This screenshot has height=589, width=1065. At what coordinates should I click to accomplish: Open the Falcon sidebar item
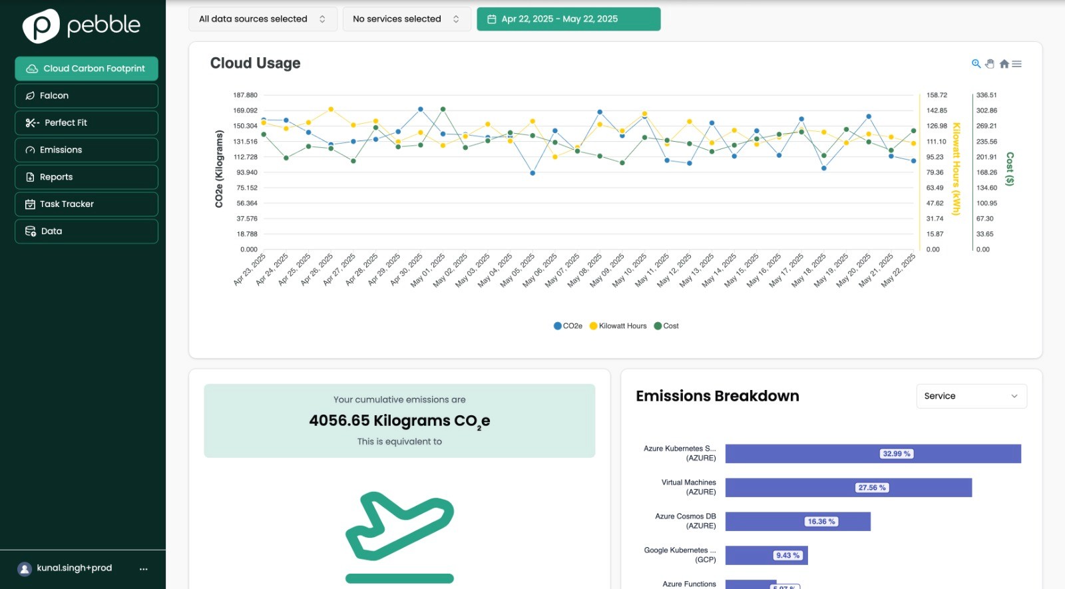pos(87,96)
